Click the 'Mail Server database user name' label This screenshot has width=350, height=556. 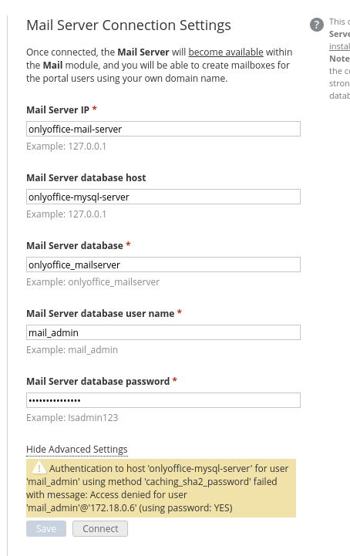point(100,313)
